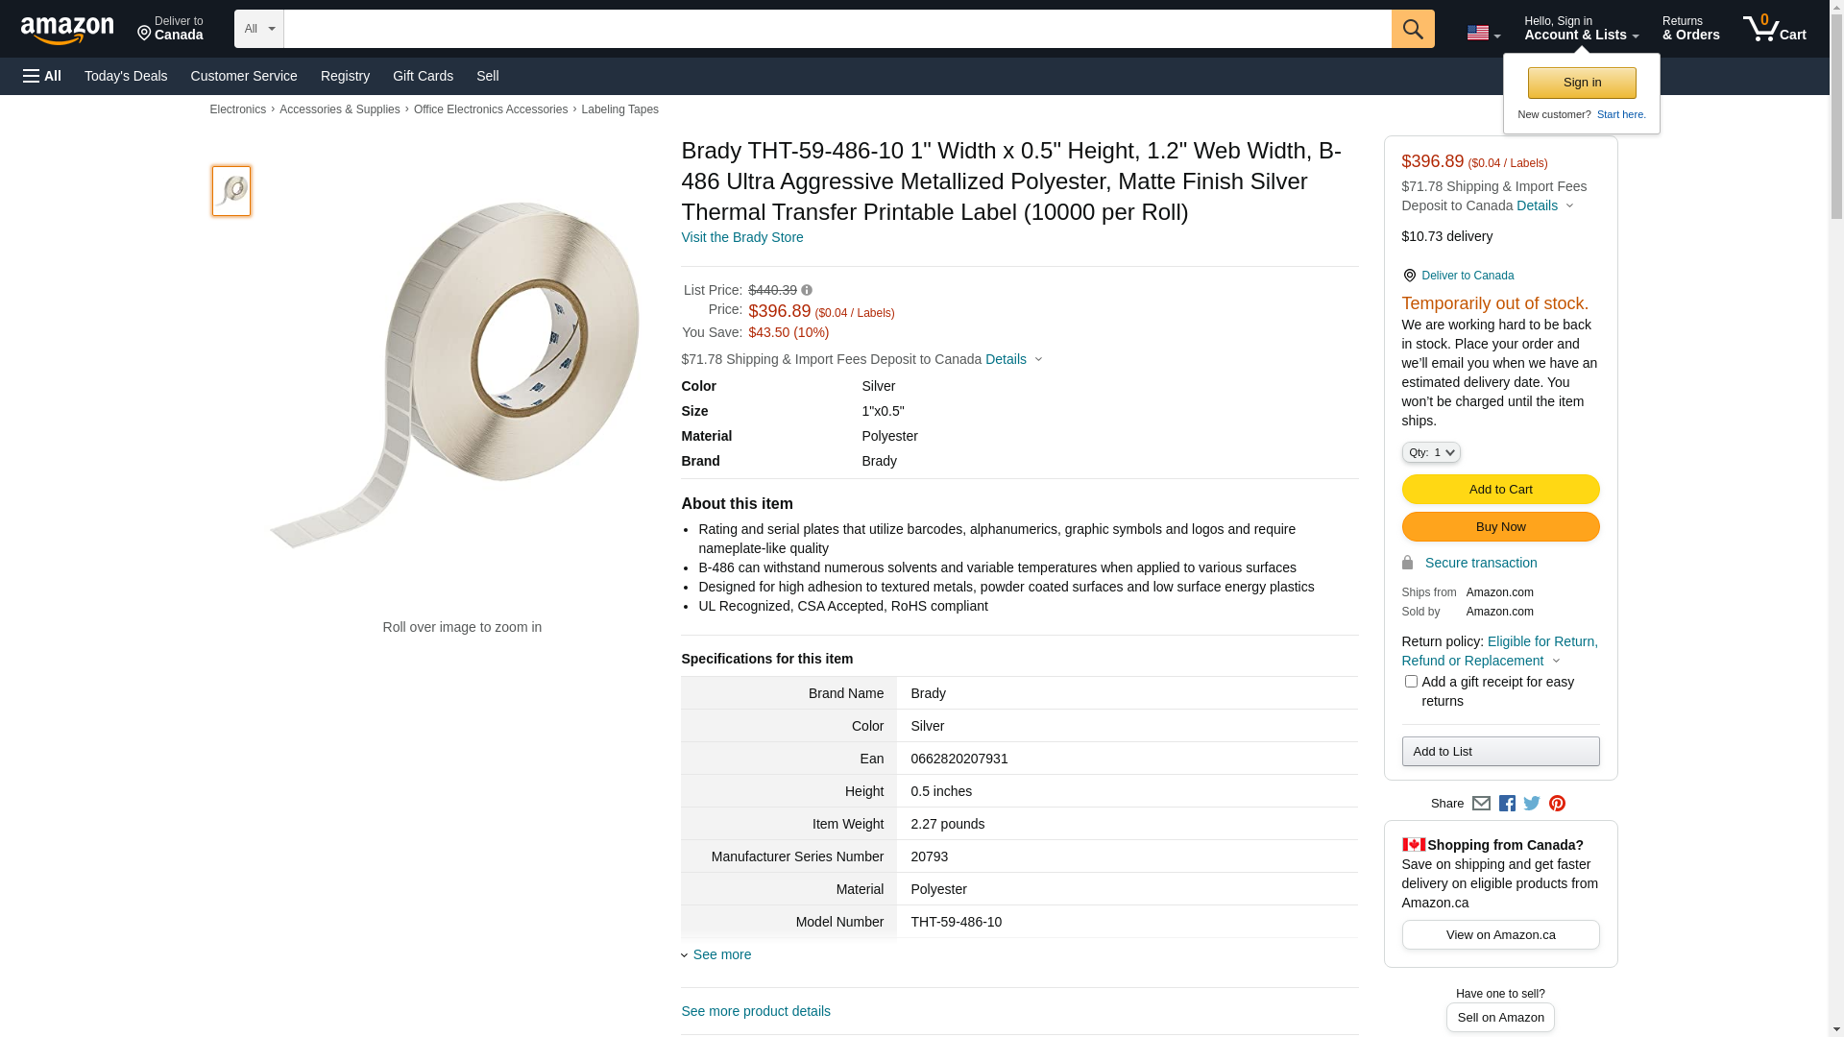Open Today's Deals in navigation bar

coord(126,76)
